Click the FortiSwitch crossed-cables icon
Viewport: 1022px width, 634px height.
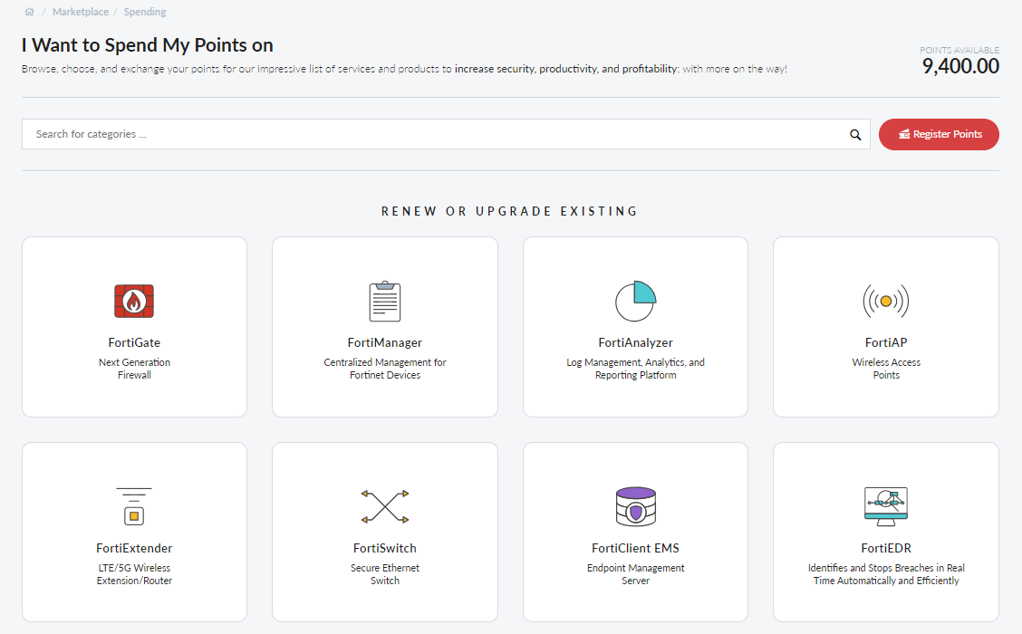click(x=384, y=505)
